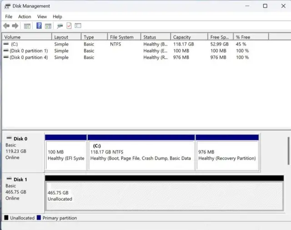This screenshot has width=291, height=230.
Task: Click the Disk 1 label panel
Action: click(23, 193)
